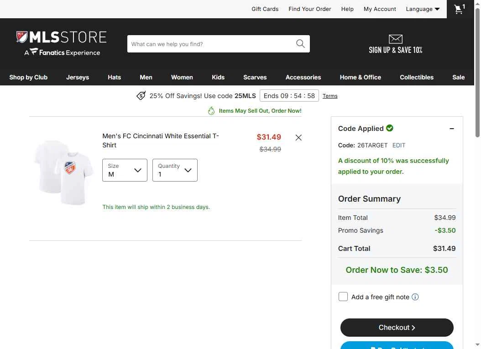This screenshot has width=481, height=349.
Task: Click the search magnifier icon
Action: click(x=300, y=44)
